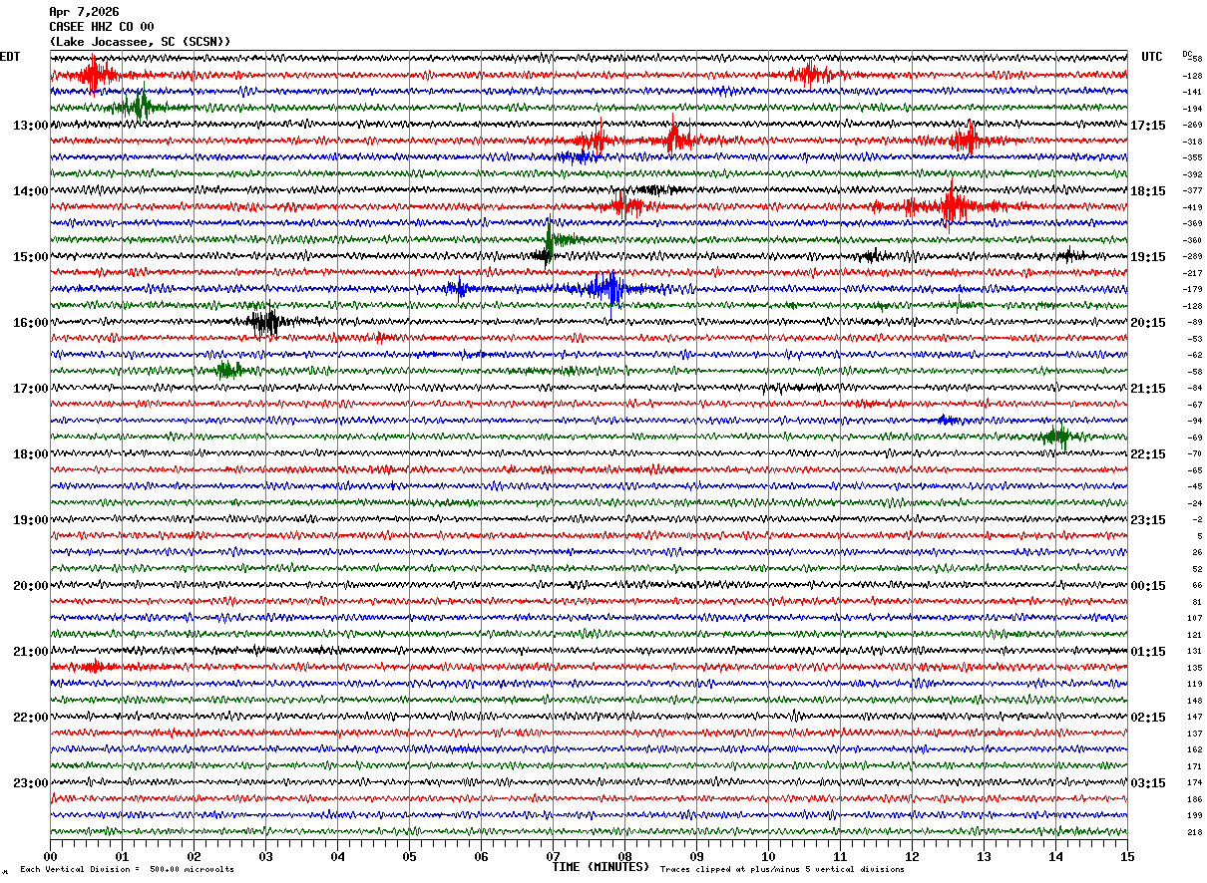Click the 23:00 EDT hour label
The image size is (1207, 883).
pos(30,783)
